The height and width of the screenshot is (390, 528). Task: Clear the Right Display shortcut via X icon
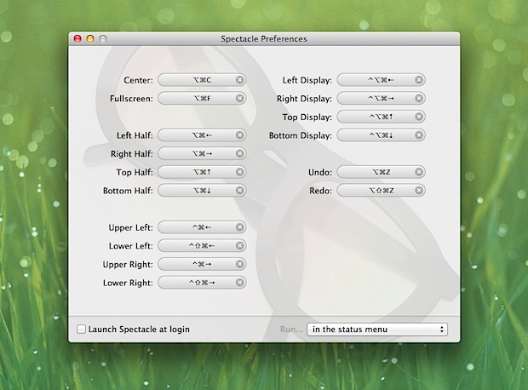pos(419,98)
